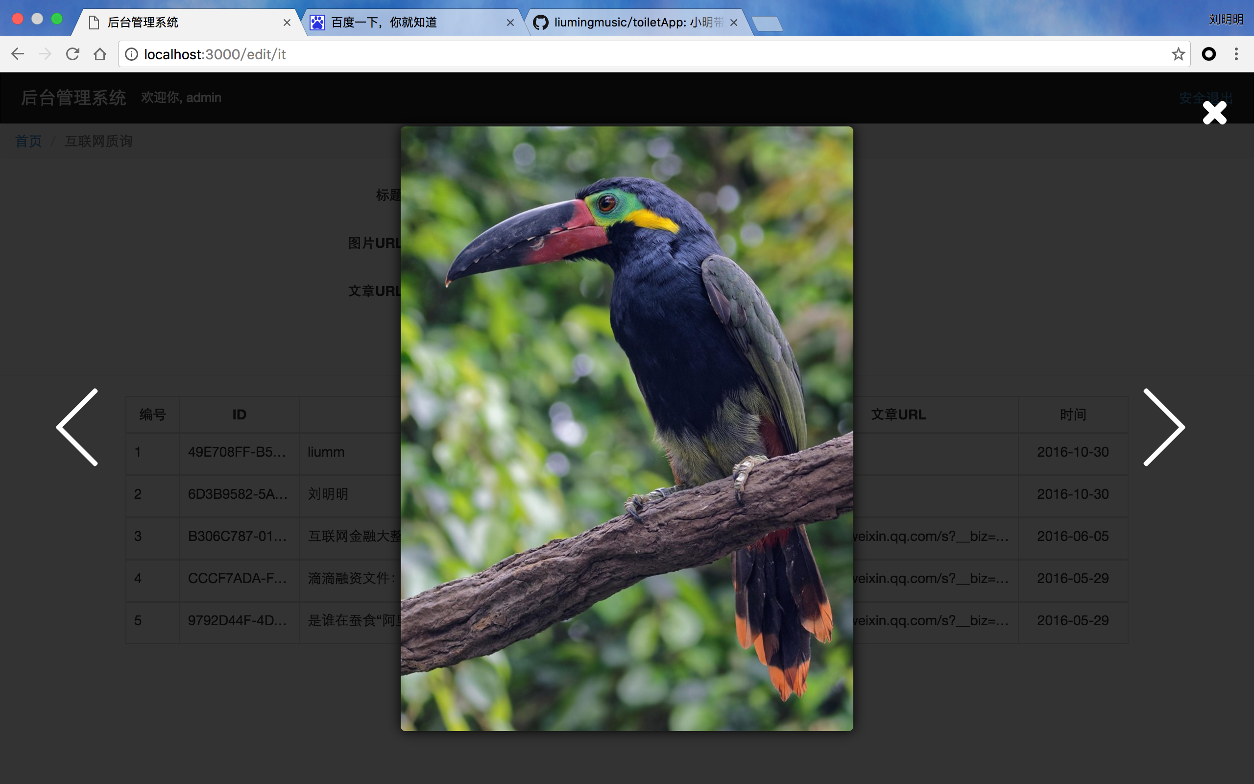Open a new tab button
This screenshot has width=1254, height=784.
tap(767, 24)
